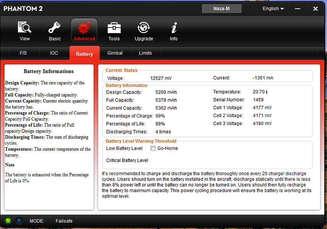The width and height of the screenshot is (327, 229).
Task: Click the PHANTOM 2 title logo
Action: point(23,8)
